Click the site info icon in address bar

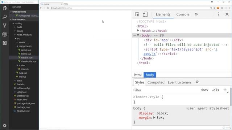(51, 8)
